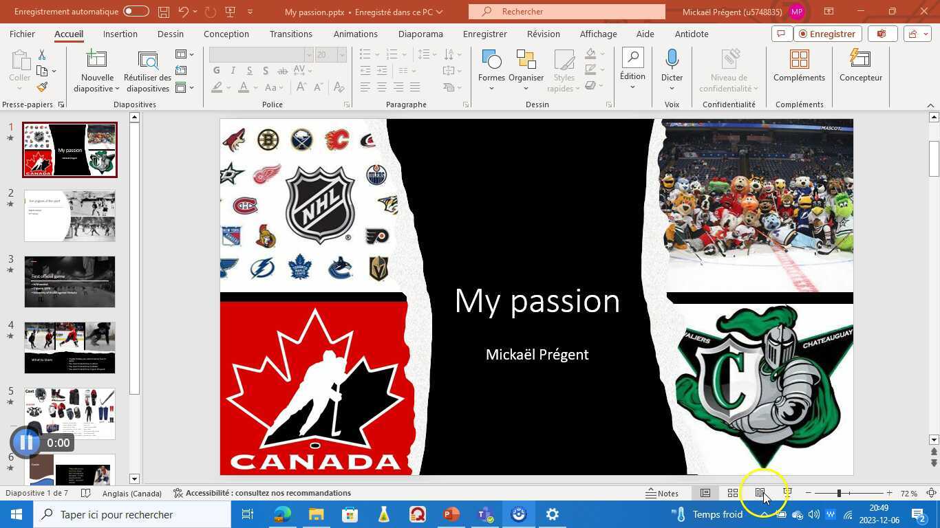Switch to the Insertion ribbon tab
This screenshot has height=528, width=940.
tap(120, 34)
